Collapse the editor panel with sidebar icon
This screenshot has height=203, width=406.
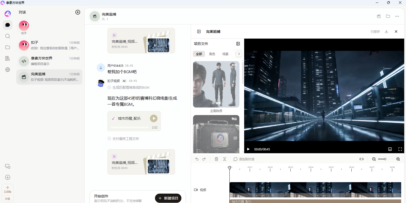199,32
